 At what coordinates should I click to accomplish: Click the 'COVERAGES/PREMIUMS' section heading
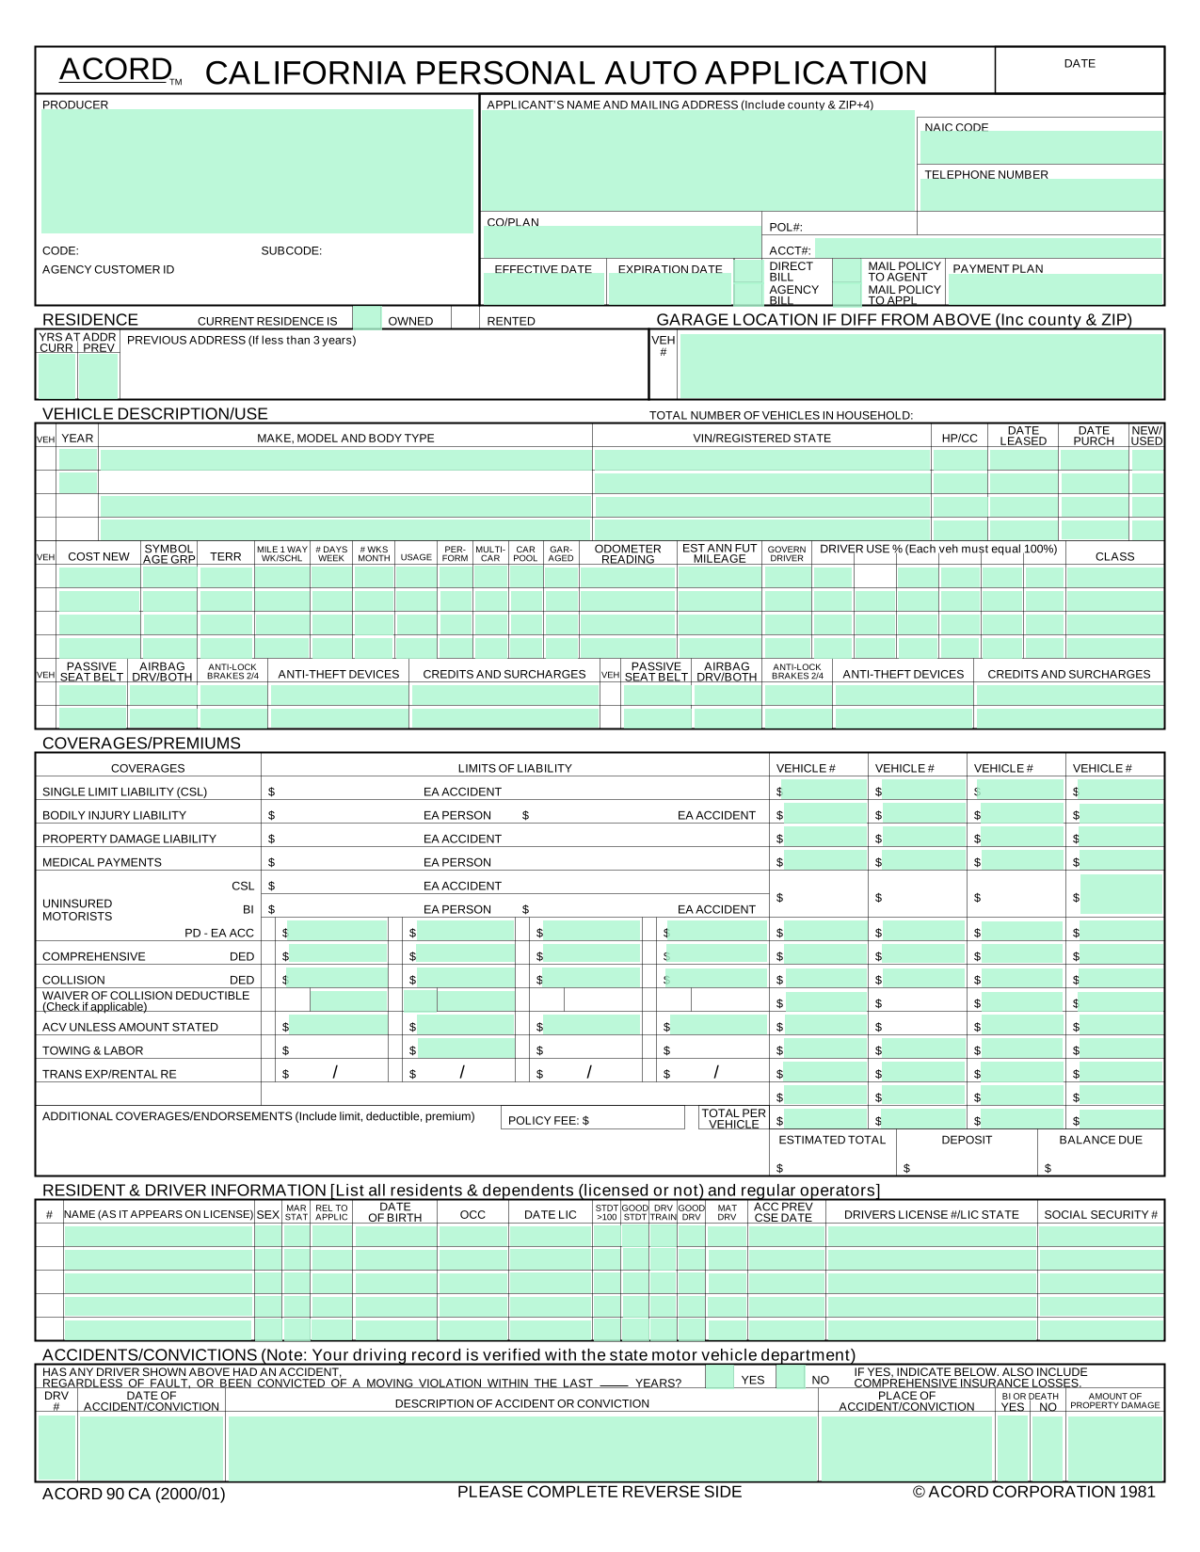point(141,744)
